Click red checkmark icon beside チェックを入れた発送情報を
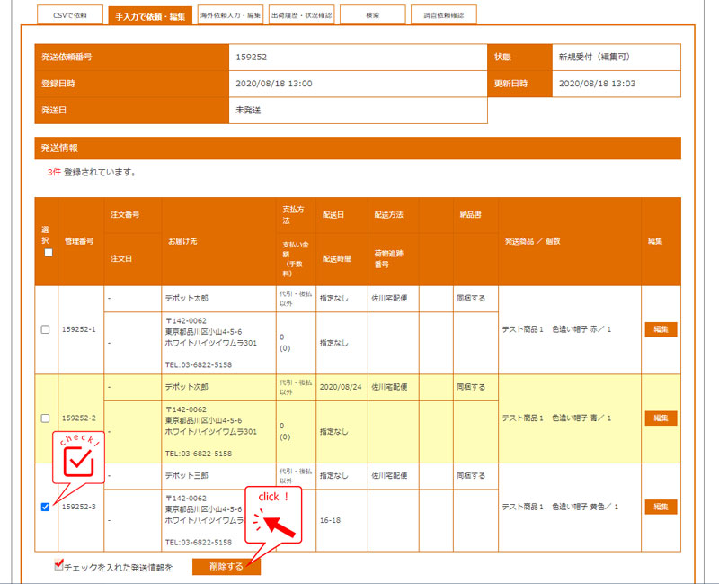Image resolution: width=719 pixels, height=584 pixels. 59,566
